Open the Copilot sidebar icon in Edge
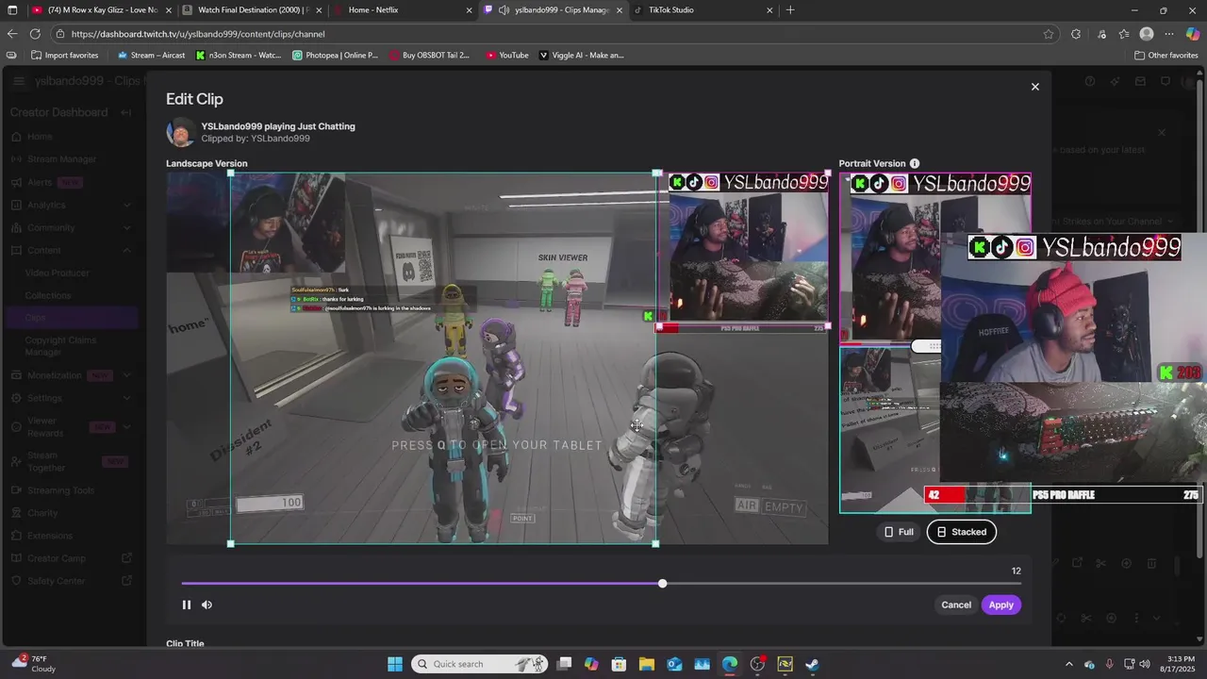1207x679 pixels. coord(1193,34)
